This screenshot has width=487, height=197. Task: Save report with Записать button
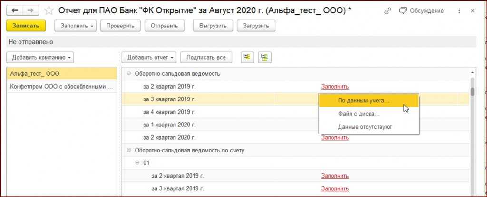26,26
